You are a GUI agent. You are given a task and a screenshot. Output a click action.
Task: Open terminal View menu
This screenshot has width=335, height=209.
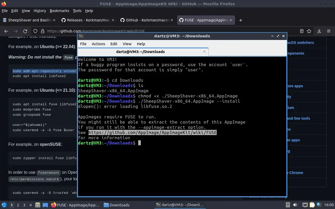[127, 44]
